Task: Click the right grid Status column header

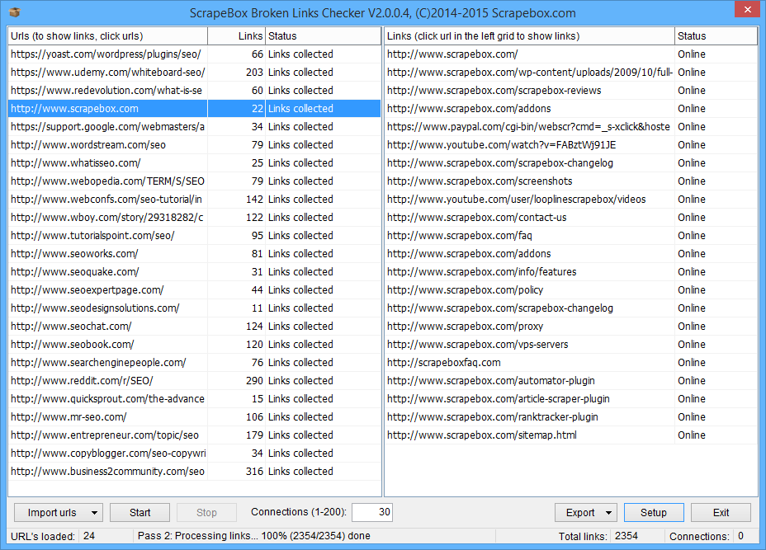Action: [x=716, y=36]
